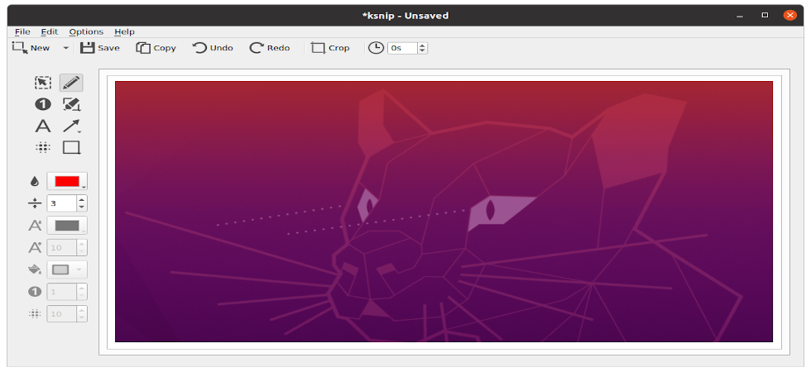Open the Edit menu
The height and width of the screenshot is (372, 811).
click(x=50, y=31)
